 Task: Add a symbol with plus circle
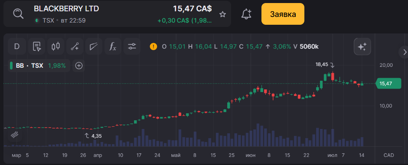(79, 66)
